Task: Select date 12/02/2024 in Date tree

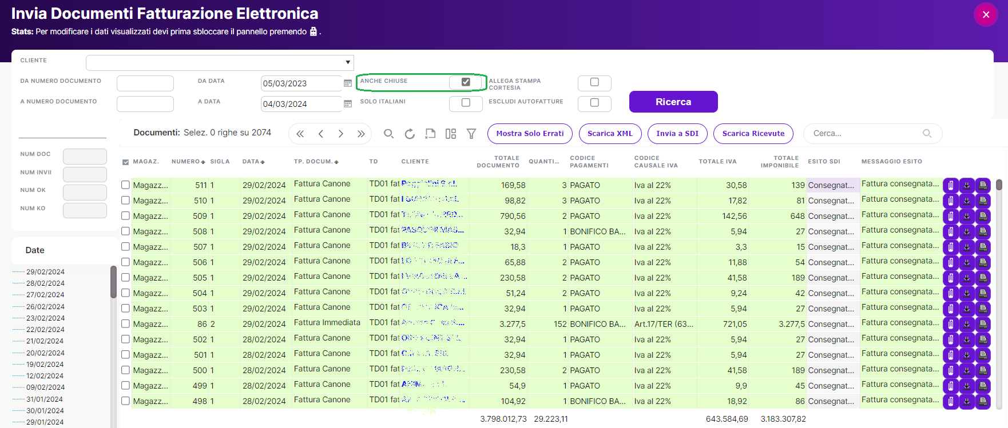Action: pyautogui.click(x=45, y=376)
